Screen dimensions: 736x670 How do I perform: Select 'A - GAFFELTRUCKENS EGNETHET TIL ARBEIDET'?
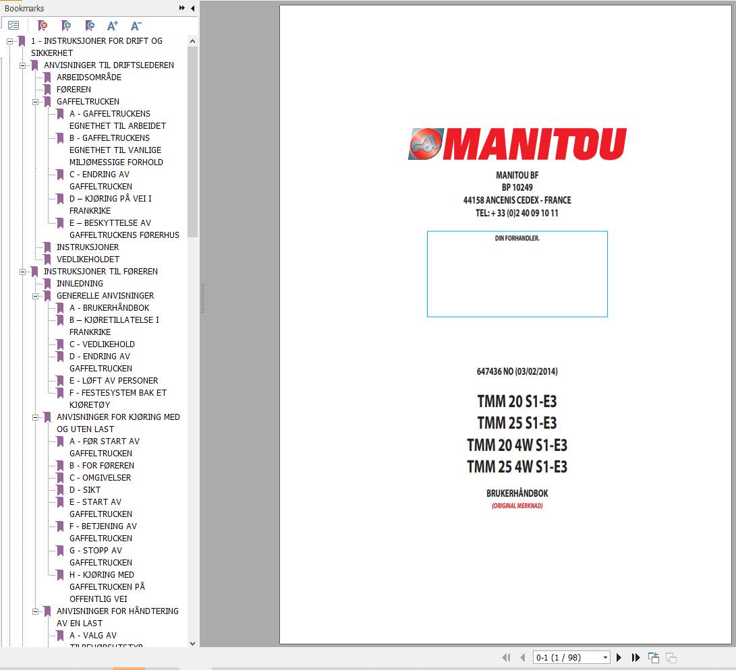[117, 119]
